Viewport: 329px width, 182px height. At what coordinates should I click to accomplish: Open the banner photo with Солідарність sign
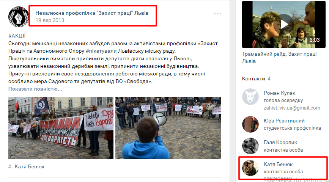61,128
